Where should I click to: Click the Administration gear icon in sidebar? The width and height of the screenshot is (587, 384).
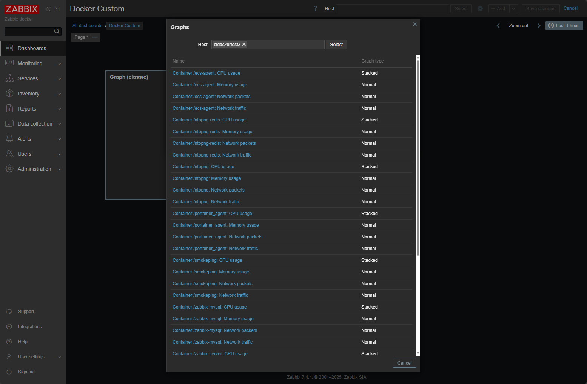pyautogui.click(x=9, y=169)
